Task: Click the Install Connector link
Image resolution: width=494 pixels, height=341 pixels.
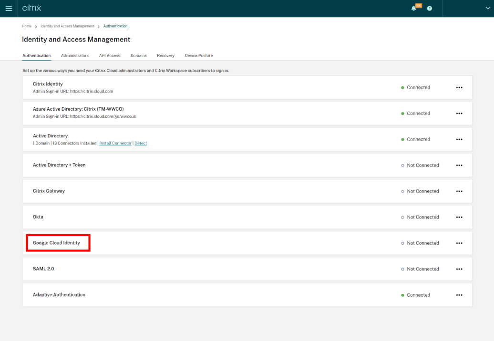Action: (x=115, y=143)
